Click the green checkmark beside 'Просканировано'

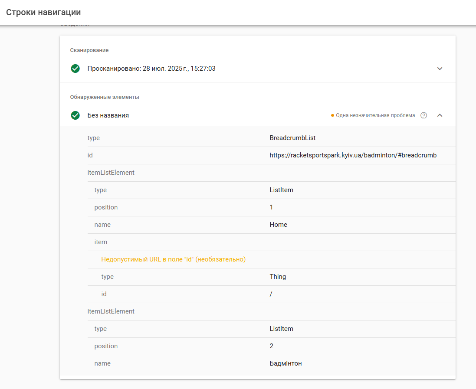click(76, 69)
